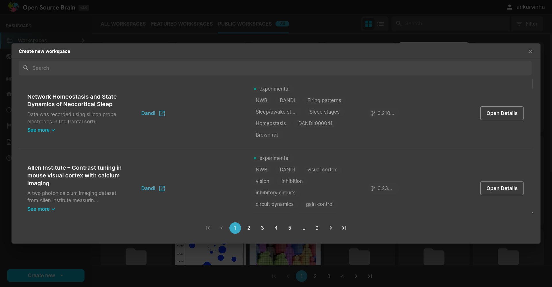
Task: Select page 4 in dialog pagination
Action: 276,228
